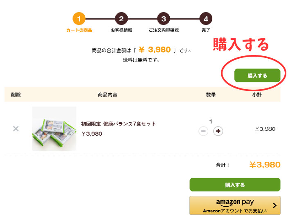The image size is (288, 216).
Task: Click the ご注文内容確認 step label
Action: pyautogui.click(x=164, y=30)
